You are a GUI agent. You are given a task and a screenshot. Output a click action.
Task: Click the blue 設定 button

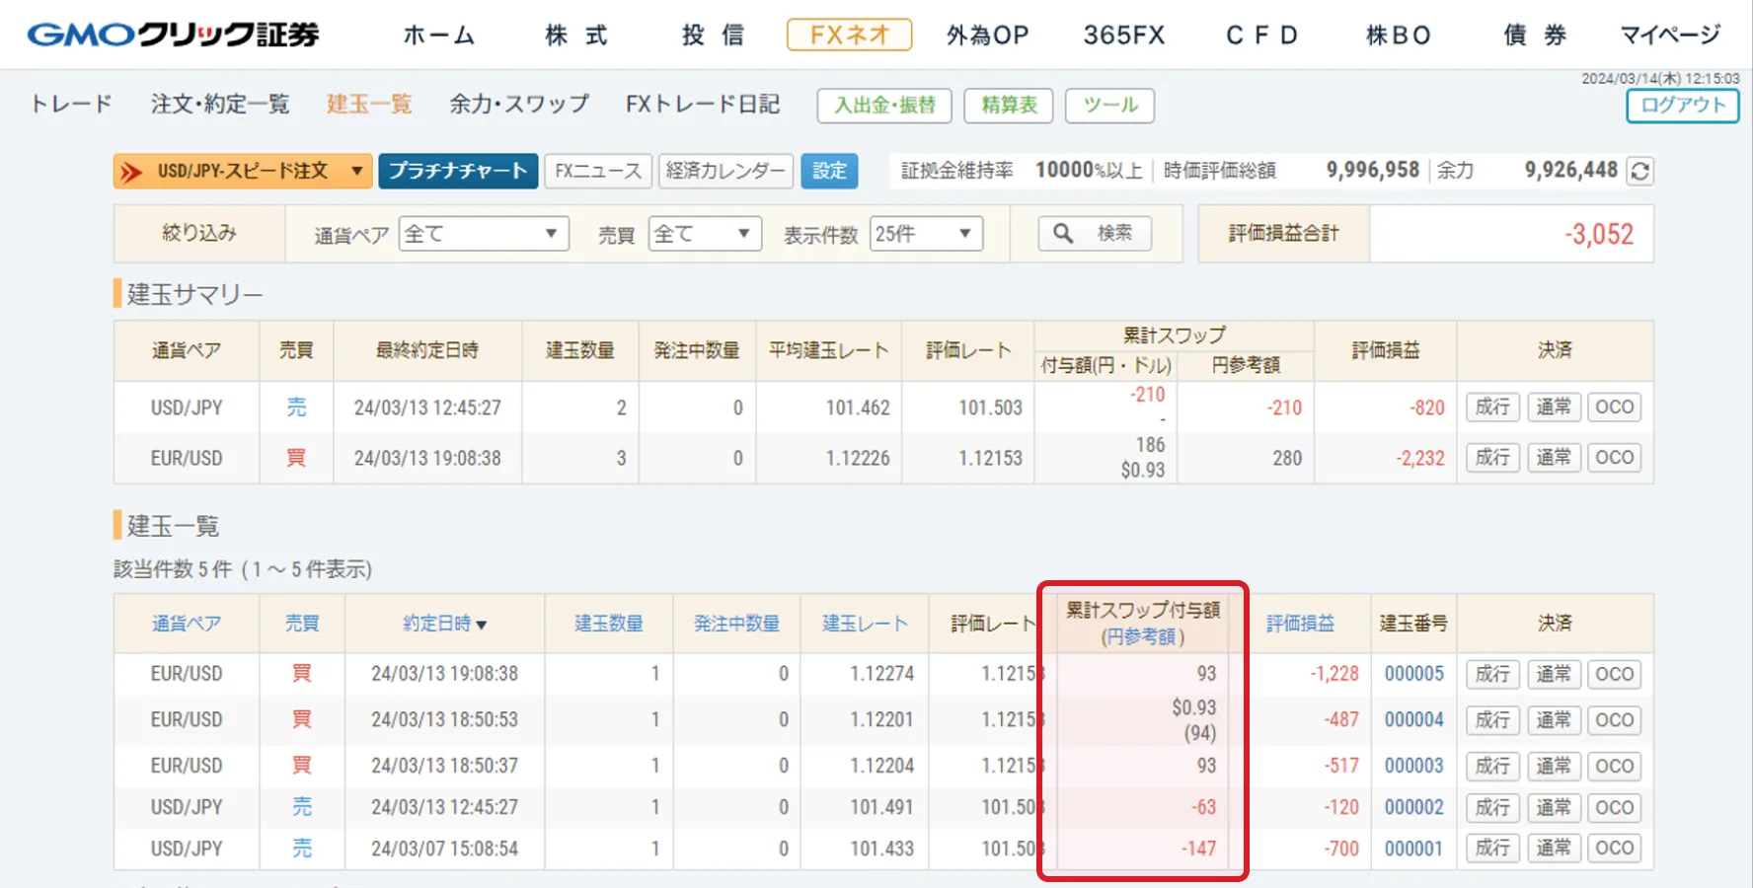[829, 171]
